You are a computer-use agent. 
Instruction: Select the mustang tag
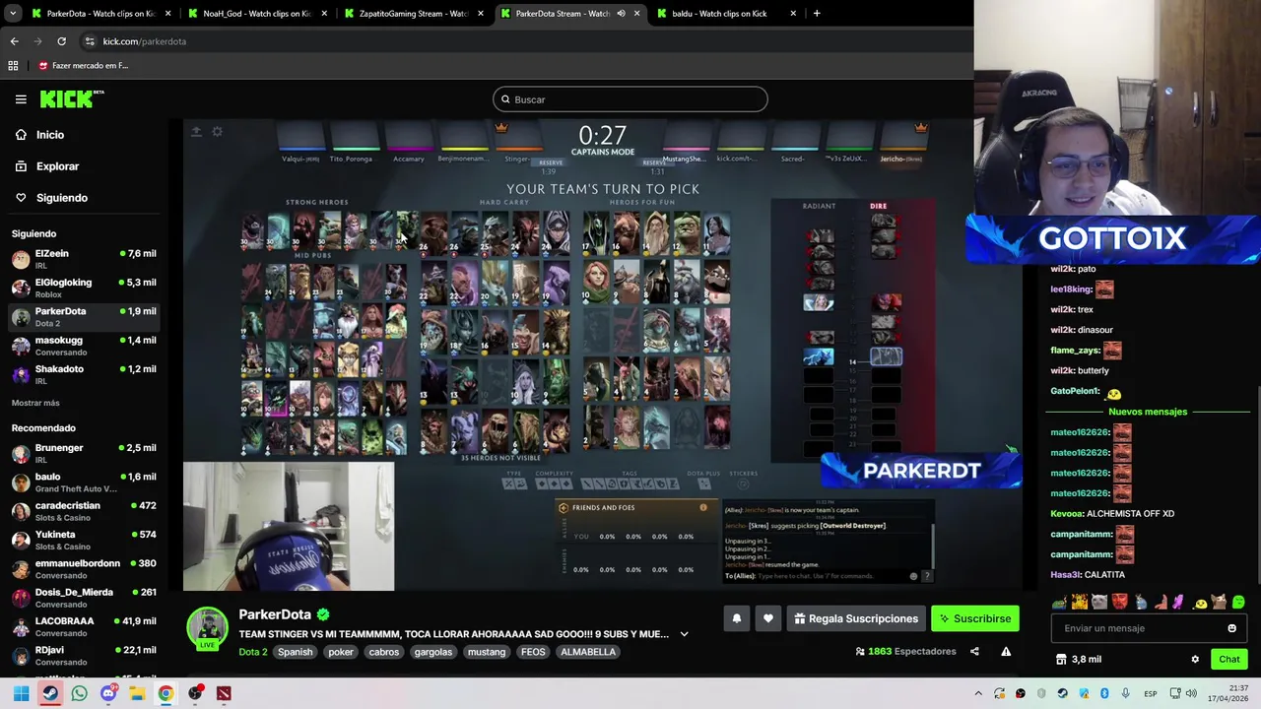coord(487,652)
